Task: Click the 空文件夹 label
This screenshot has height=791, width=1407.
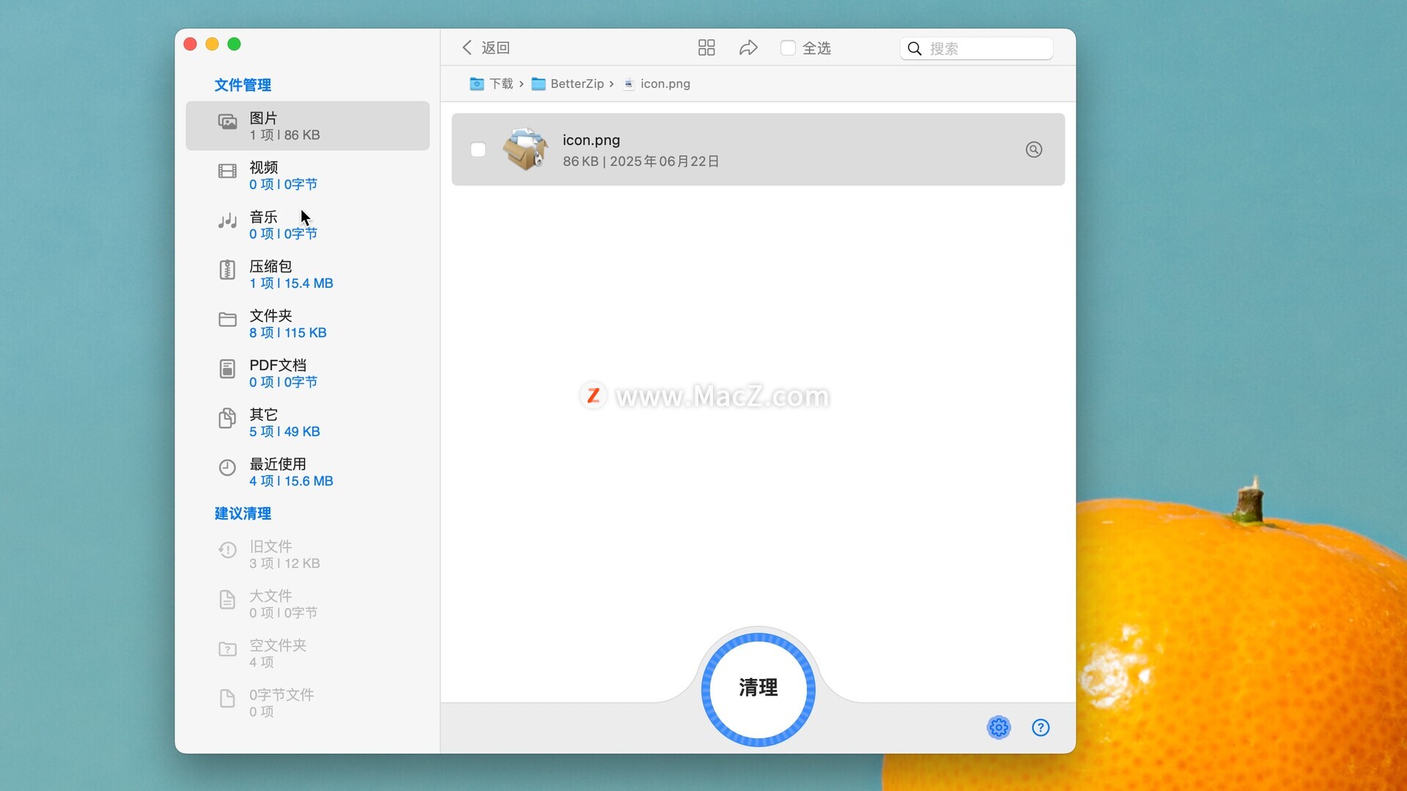Action: 278,645
